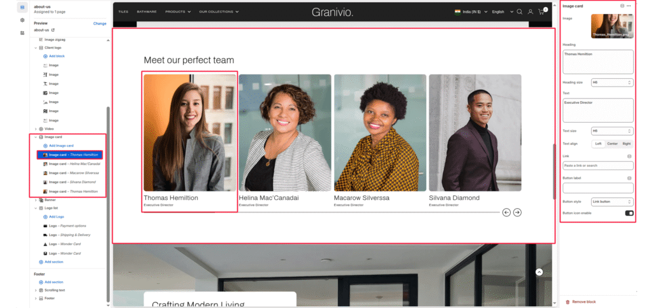Click the Link input field
Viewport: 653px width, 308px height.
click(598, 165)
